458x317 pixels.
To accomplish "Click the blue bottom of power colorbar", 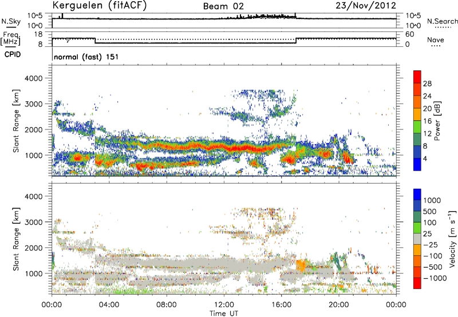I will tap(417, 164).
